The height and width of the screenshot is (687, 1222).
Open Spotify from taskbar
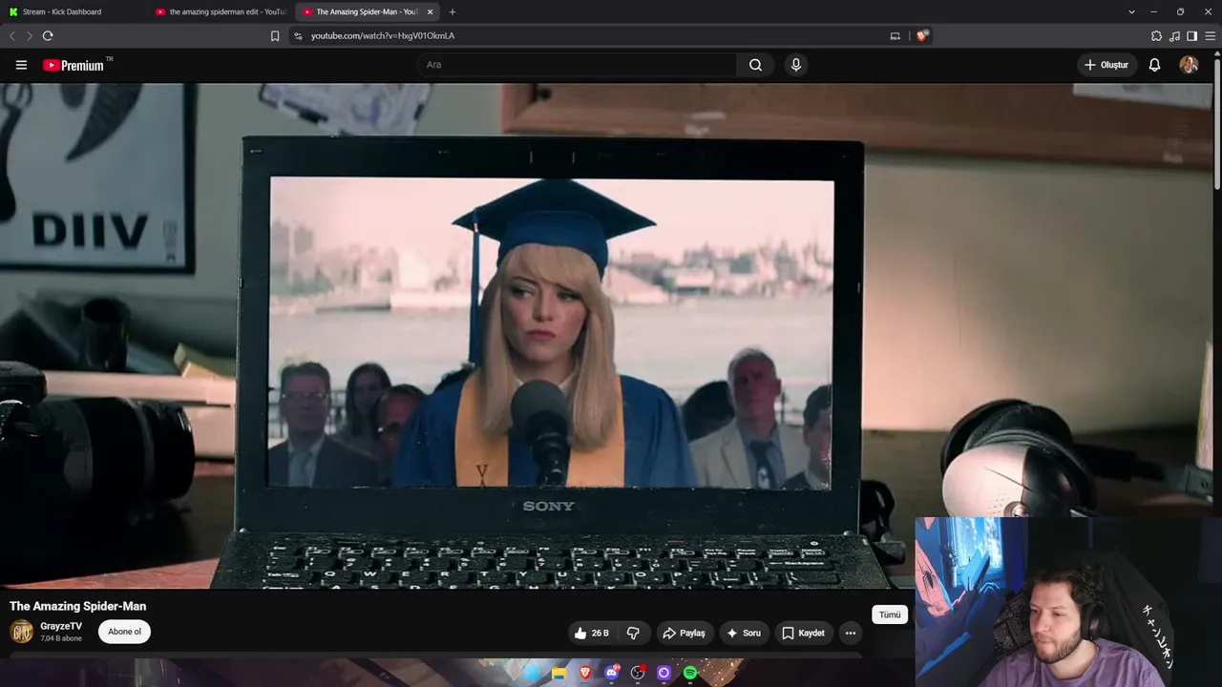[690, 674]
